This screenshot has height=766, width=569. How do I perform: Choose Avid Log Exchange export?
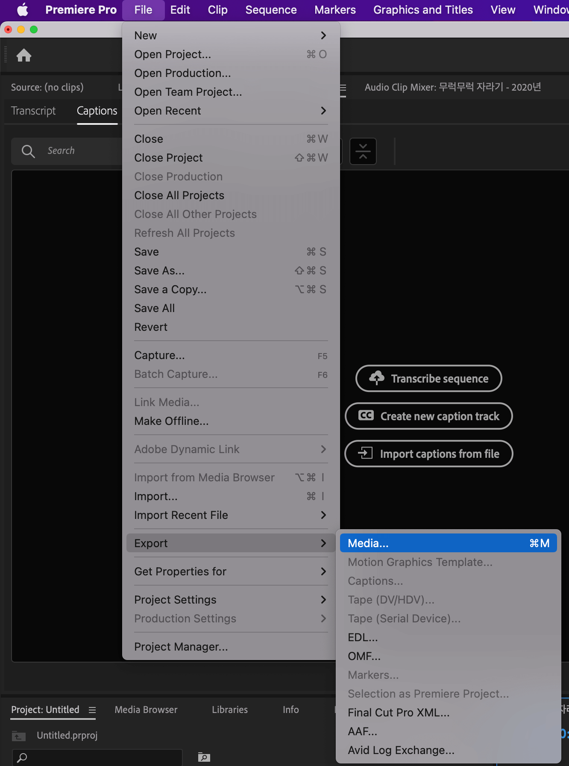click(448, 750)
